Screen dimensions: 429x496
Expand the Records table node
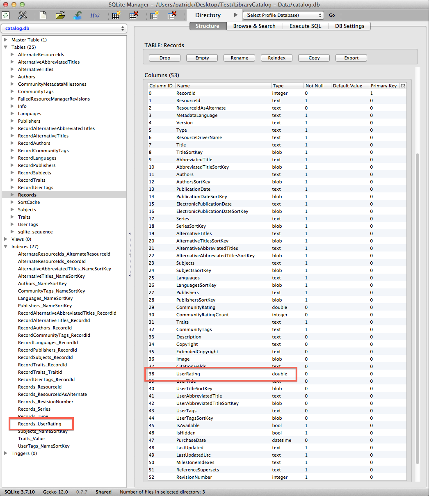click(12, 195)
